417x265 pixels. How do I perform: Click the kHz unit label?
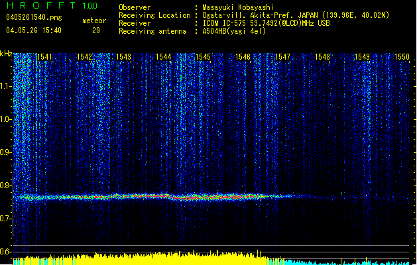click(x=6, y=54)
